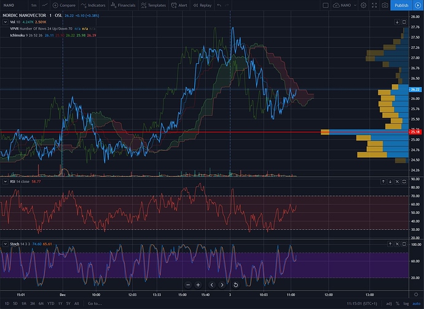The width and height of the screenshot is (424, 309).
Task: Change the 1m interval selector
Action: 34,5
